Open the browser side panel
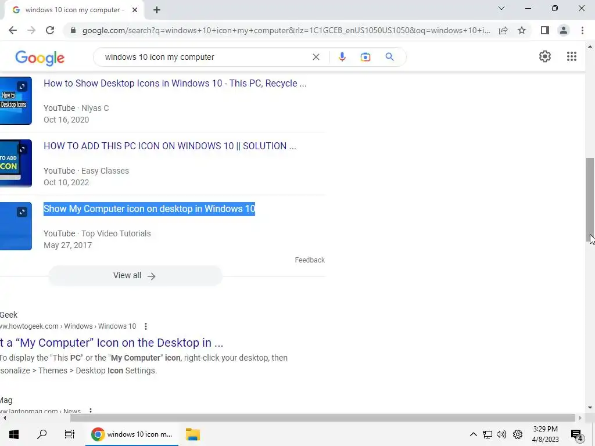The image size is (595, 446). 545,30
